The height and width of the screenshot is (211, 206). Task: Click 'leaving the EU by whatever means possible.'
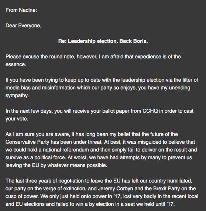56,166
